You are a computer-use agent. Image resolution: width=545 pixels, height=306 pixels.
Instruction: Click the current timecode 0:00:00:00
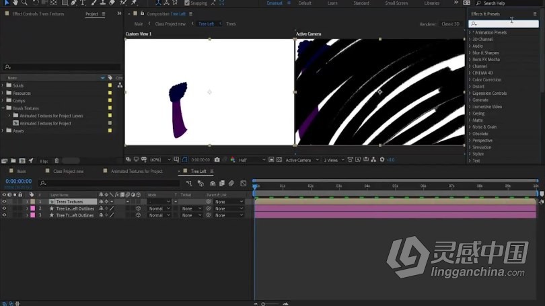coord(18,182)
